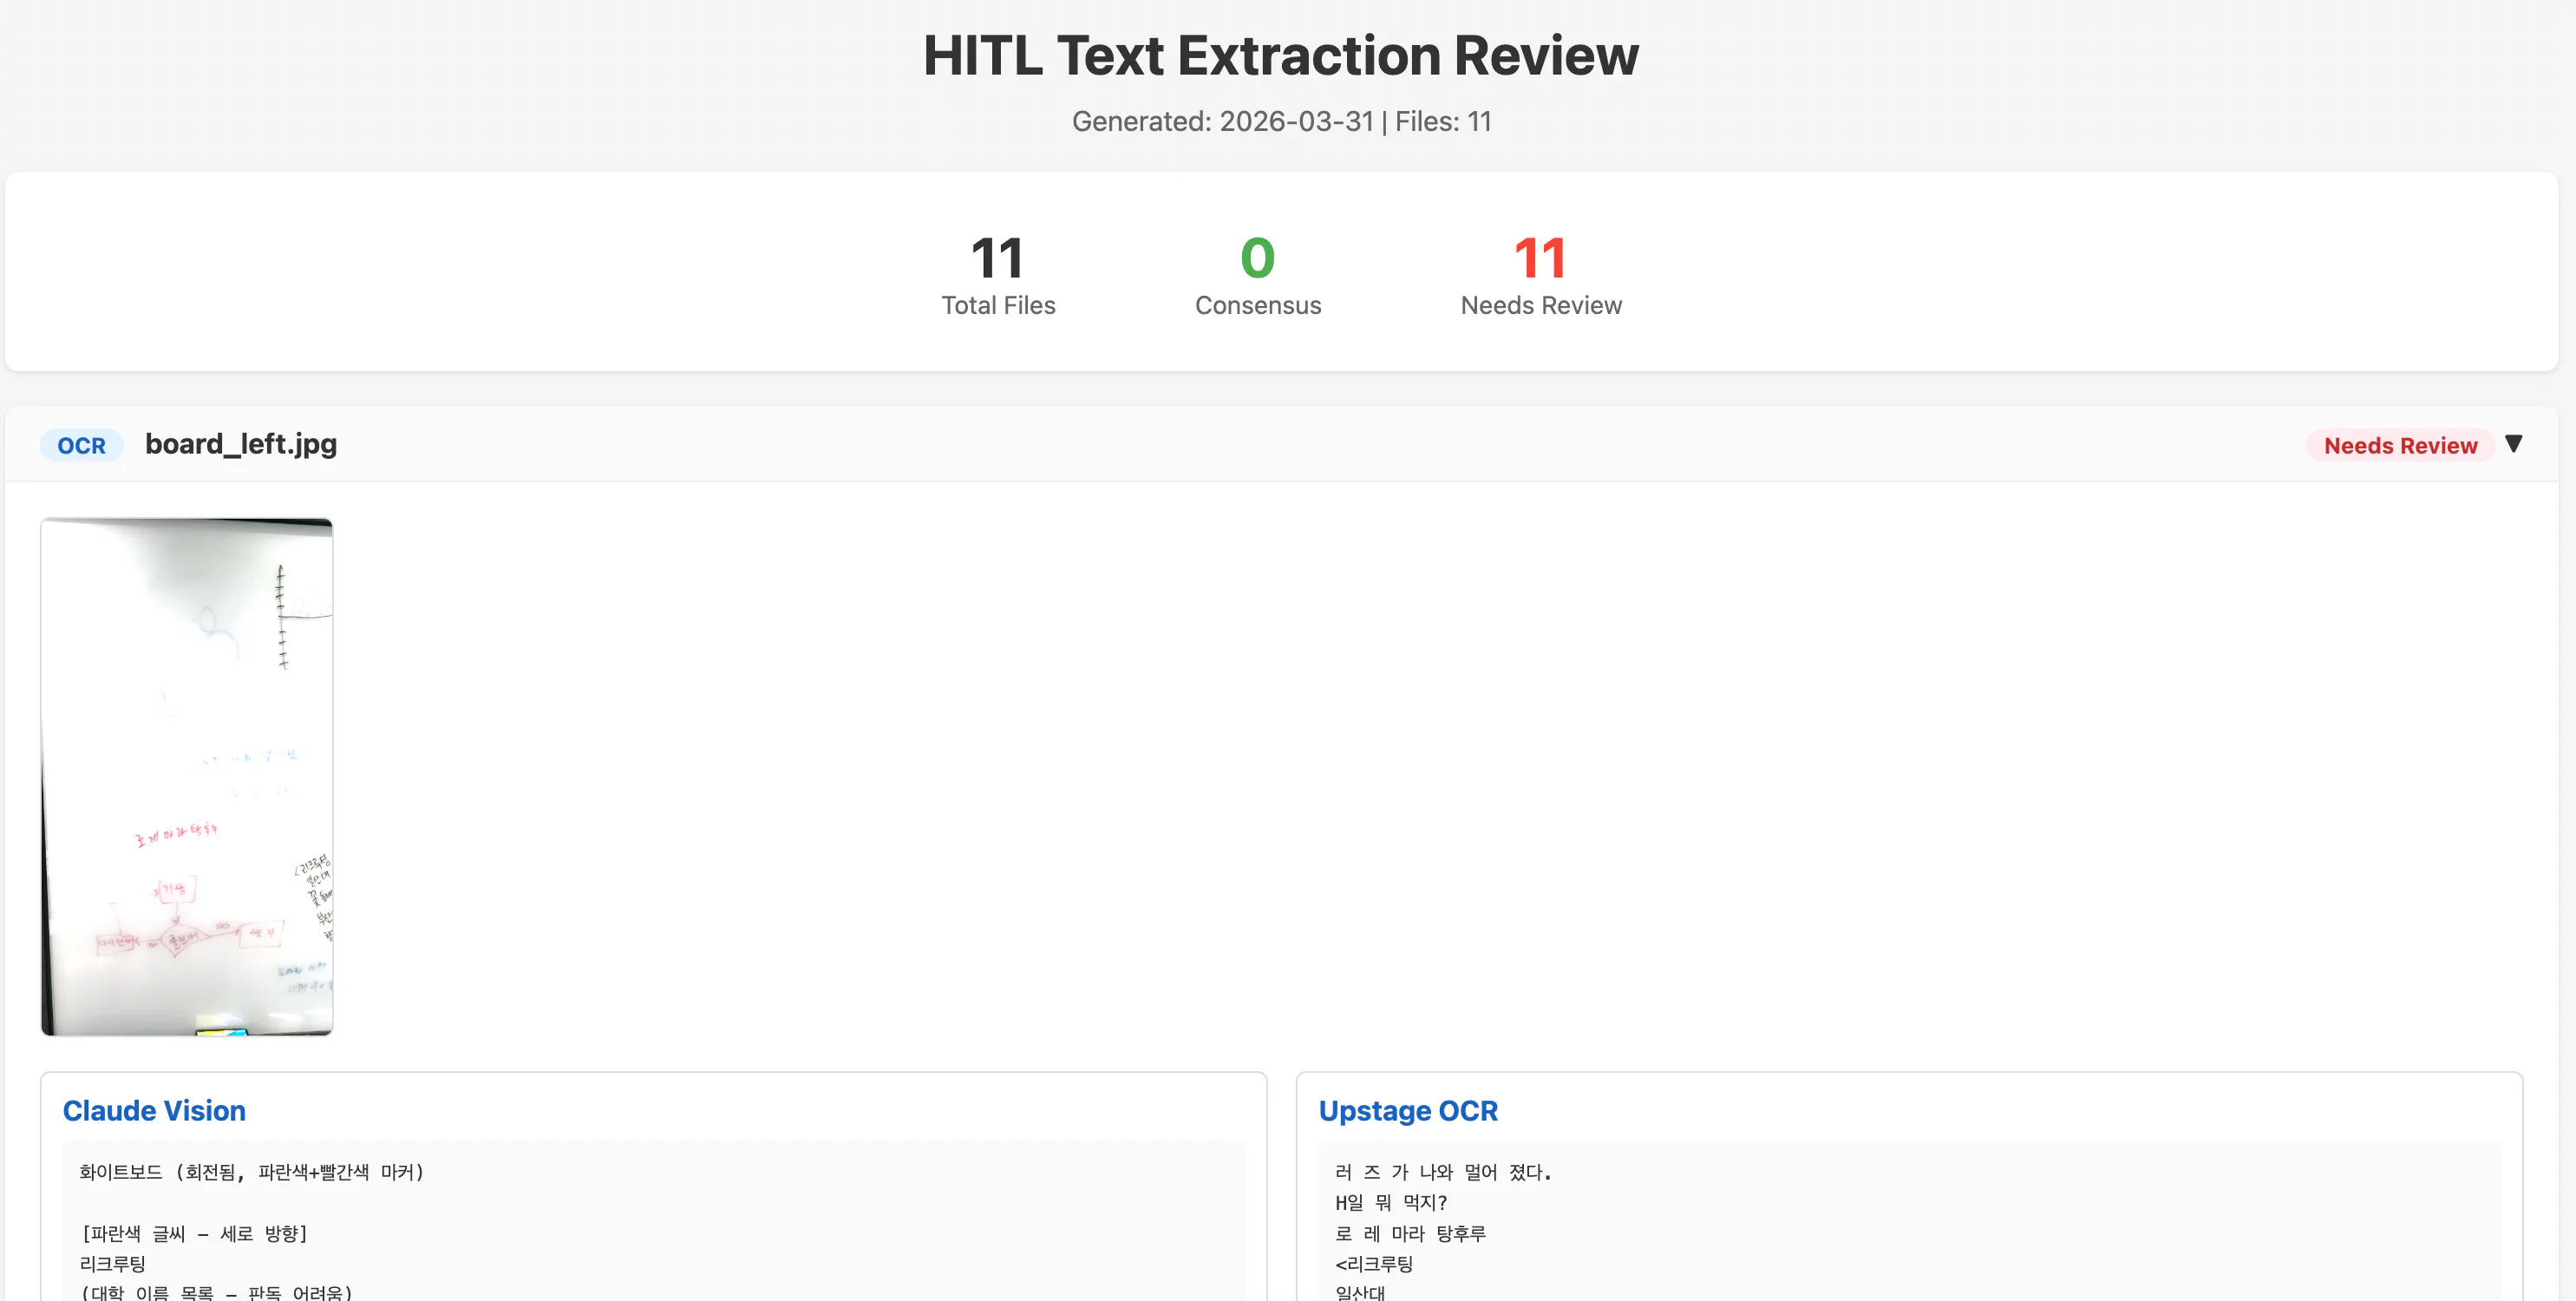
Task: Click the Generated: 2026-03-31 date line
Action: coord(1281,121)
